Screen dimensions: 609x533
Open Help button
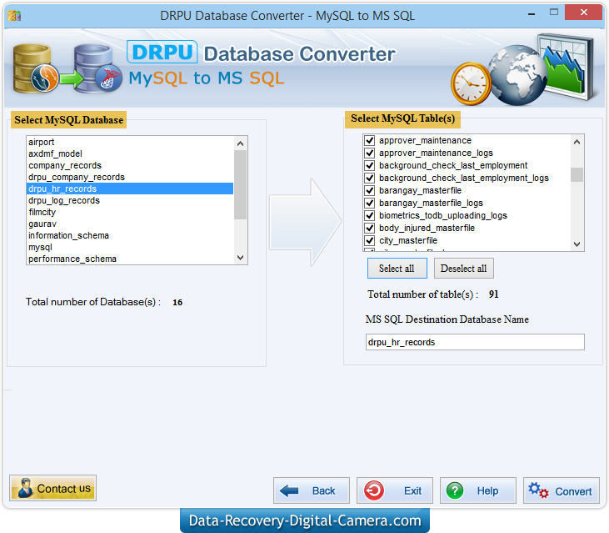point(478,490)
